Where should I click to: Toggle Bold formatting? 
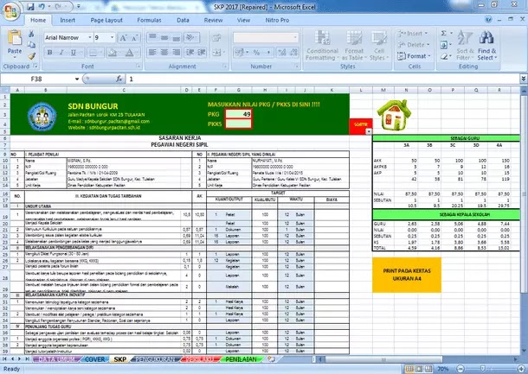(x=50, y=53)
